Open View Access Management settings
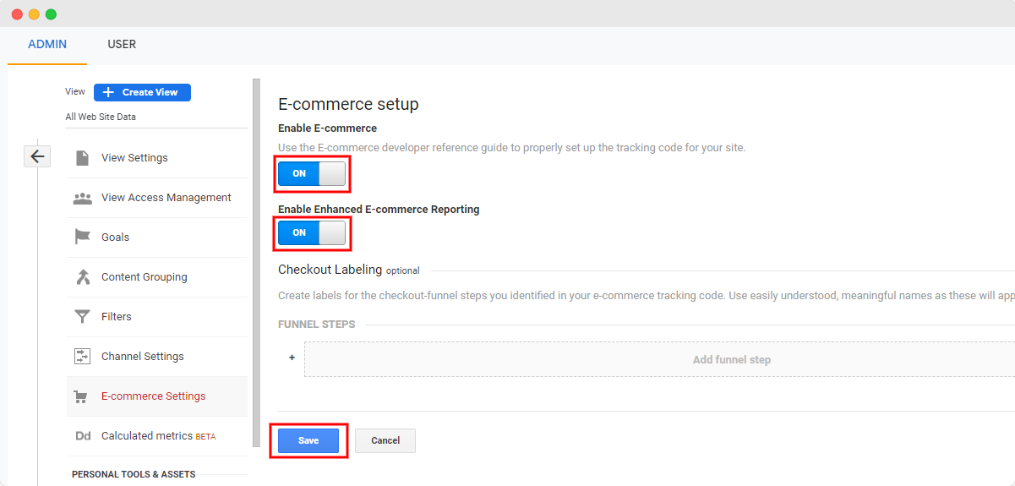 tap(166, 198)
